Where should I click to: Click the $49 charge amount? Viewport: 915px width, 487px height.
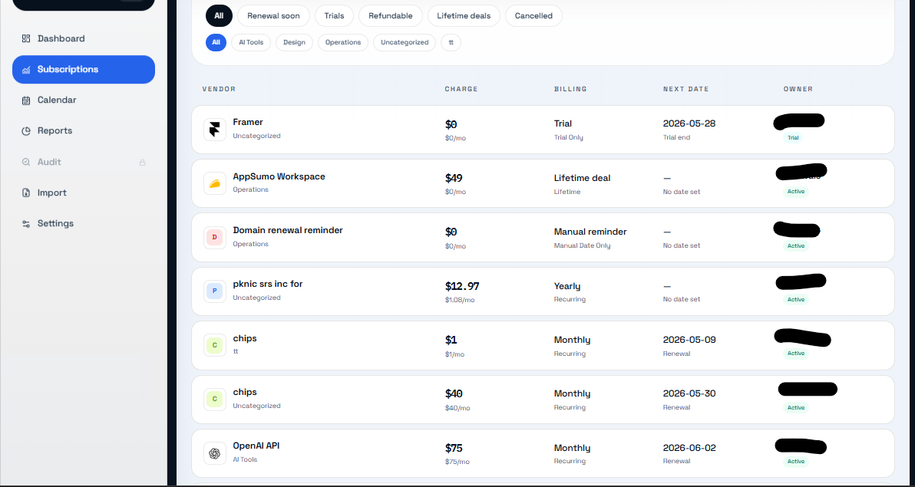click(454, 178)
